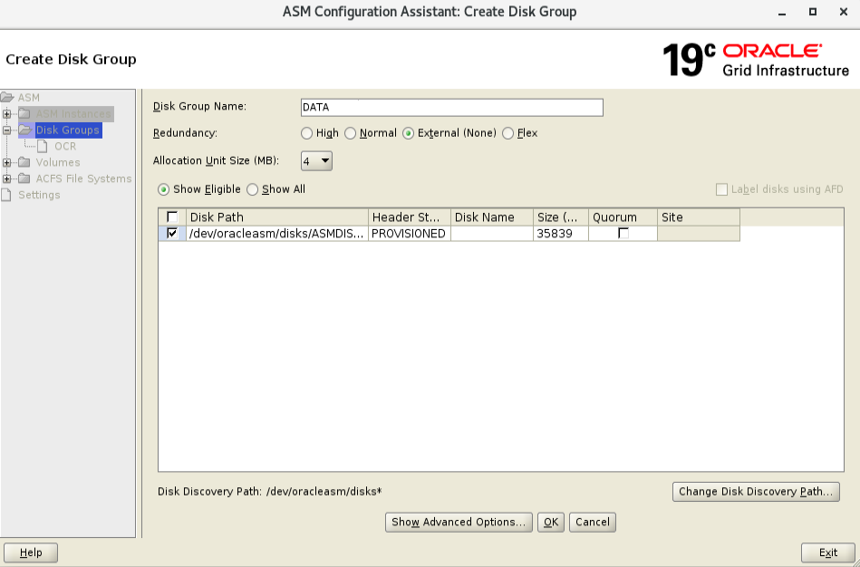This screenshot has height=567, width=860.
Task: Click the ASM root folder icon
Action: pyautogui.click(x=7, y=98)
